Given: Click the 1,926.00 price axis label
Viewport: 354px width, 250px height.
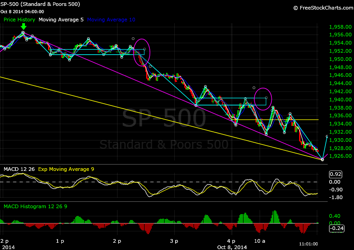Looking at the screenshot, I should coord(340,156).
